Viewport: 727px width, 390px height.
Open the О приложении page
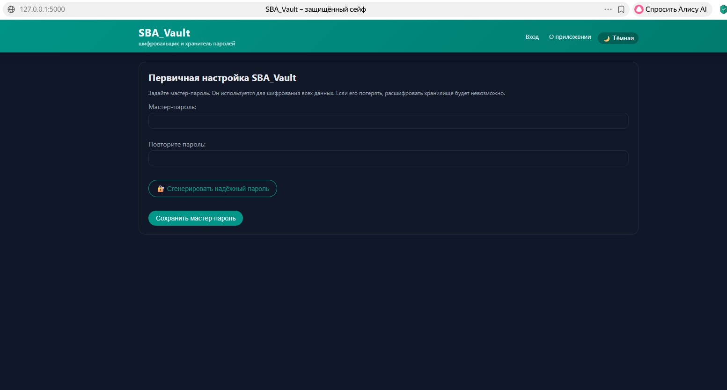pyautogui.click(x=570, y=37)
